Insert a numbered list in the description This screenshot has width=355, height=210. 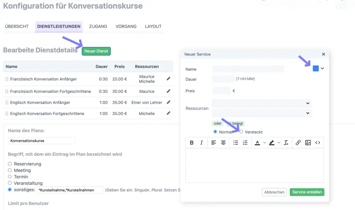pyautogui.click(x=245, y=143)
